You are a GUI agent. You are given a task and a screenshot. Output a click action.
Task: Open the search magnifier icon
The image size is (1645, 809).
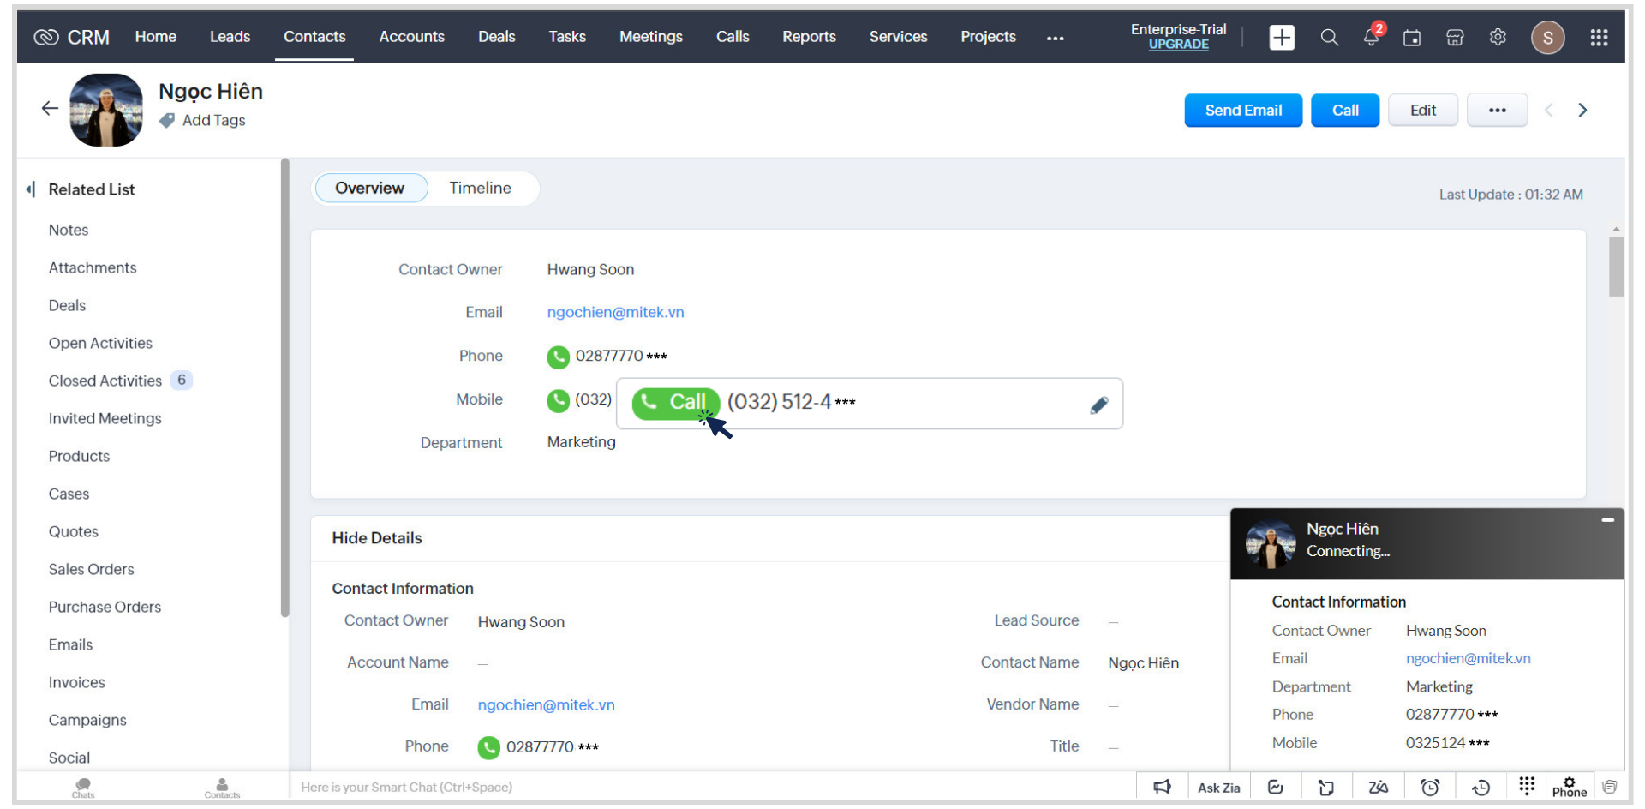point(1329,38)
